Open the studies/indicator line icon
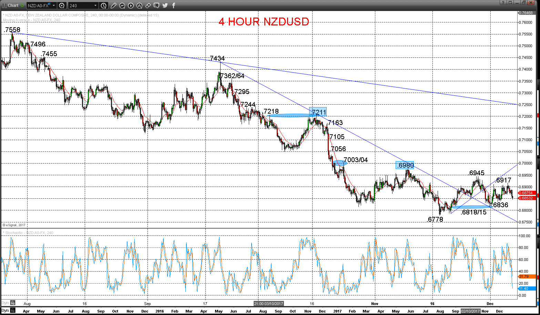 (x=122, y=6)
